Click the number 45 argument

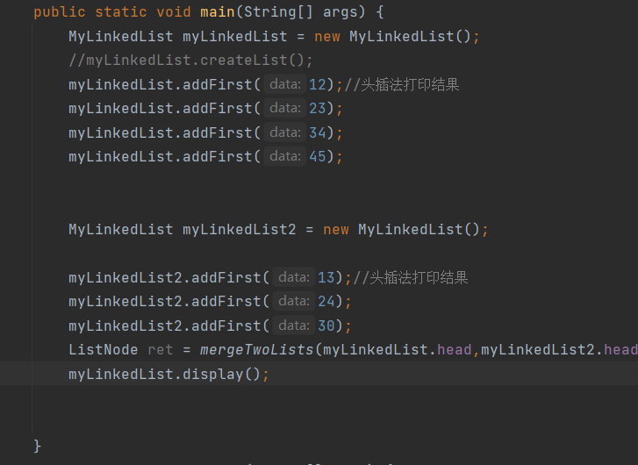point(318,157)
